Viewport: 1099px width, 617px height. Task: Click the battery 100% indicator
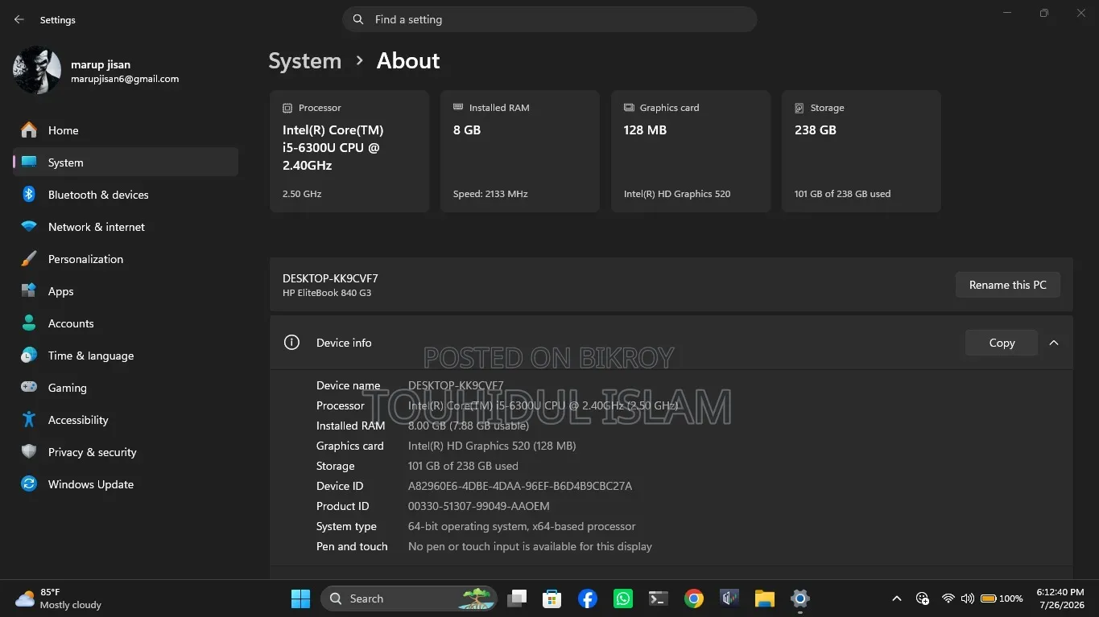pyautogui.click(x=1001, y=598)
